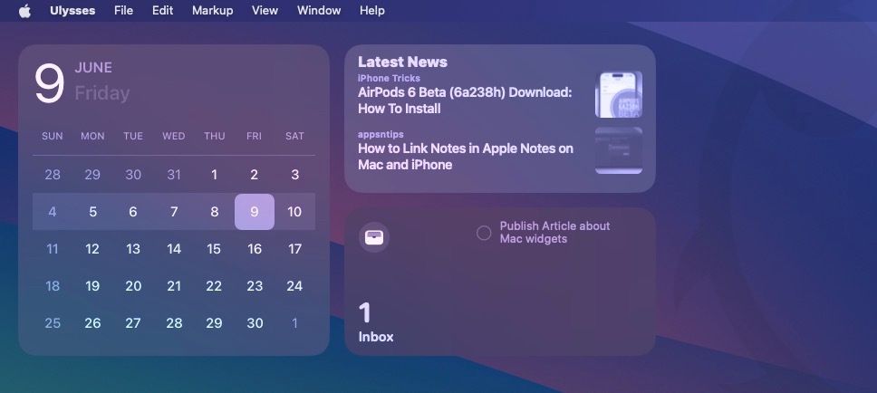This screenshot has width=877, height=393.
Task: Select June 14 in calendar widget
Action: click(x=174, y=249)
